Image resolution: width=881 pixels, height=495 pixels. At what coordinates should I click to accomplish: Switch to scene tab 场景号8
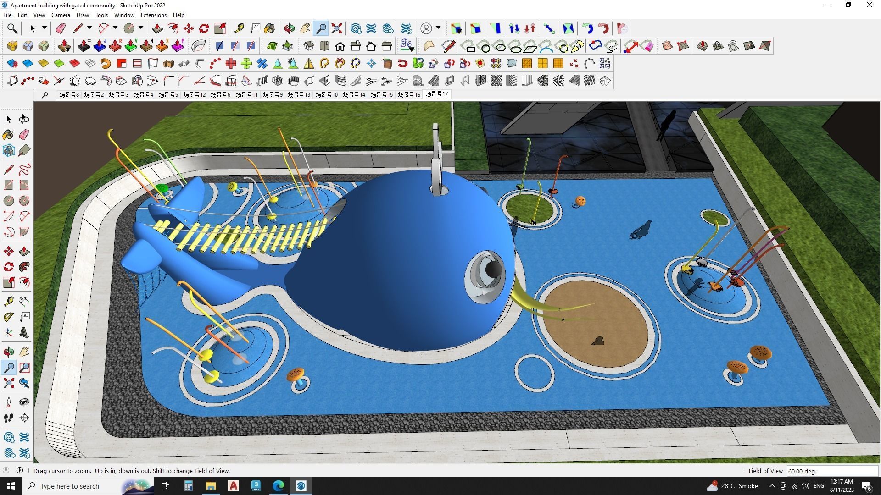click(x=69, y=94)
